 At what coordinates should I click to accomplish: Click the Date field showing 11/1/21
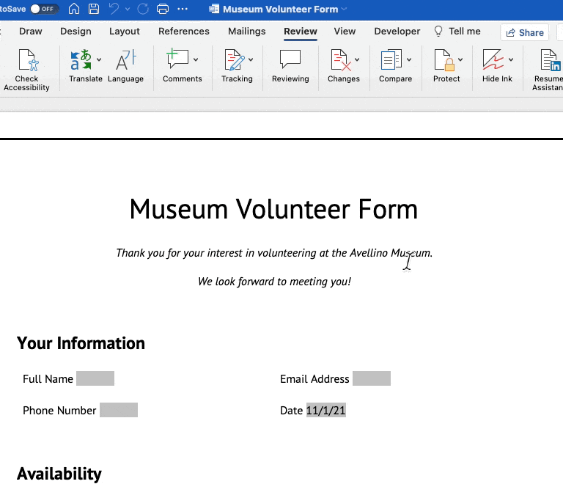(325, 411)
